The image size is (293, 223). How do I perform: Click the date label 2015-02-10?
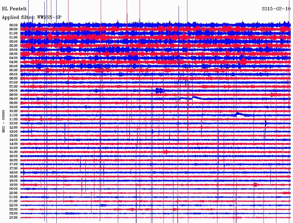click(276, 9)
